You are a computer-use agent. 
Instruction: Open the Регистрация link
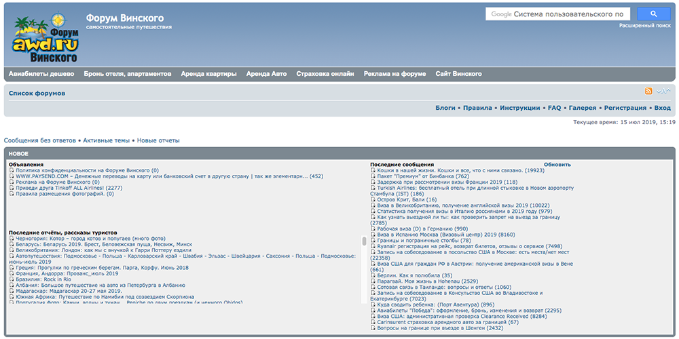[625, 108]
